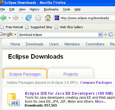Open the Compare Packages link
The image size is (115, 110).
96,83
